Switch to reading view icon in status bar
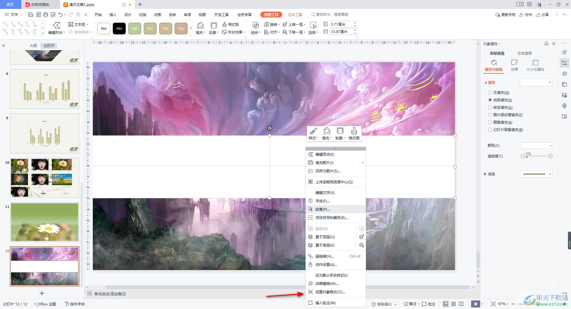This screenshot has height=309, width=571. [x=461, y=304]
